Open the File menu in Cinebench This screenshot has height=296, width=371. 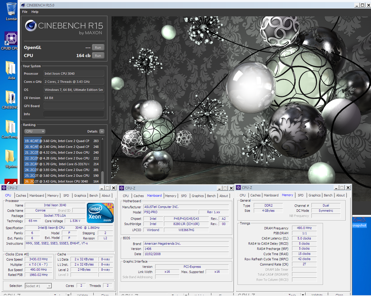[x=25, y=12]
